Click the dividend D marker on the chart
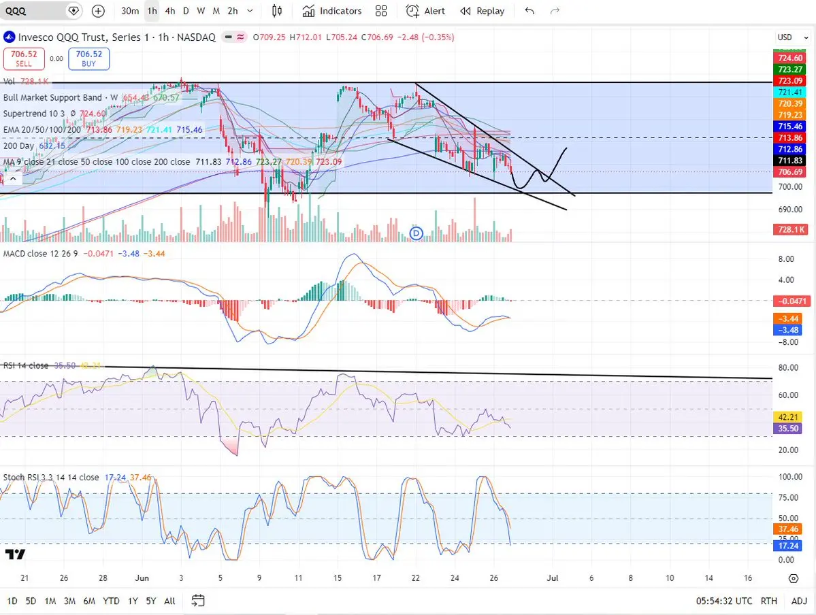The width and height of the screenshot is (816, 615). pos(416,233)
